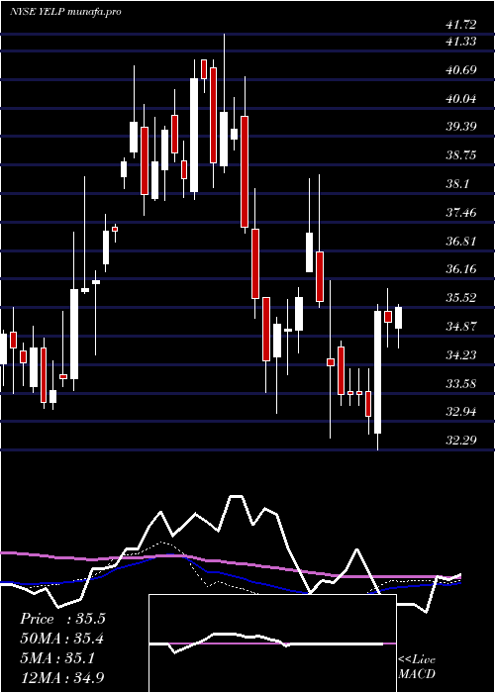495x693 pixels.
Task: Select the 39.39 price axis label
Action: click(461, 127)
